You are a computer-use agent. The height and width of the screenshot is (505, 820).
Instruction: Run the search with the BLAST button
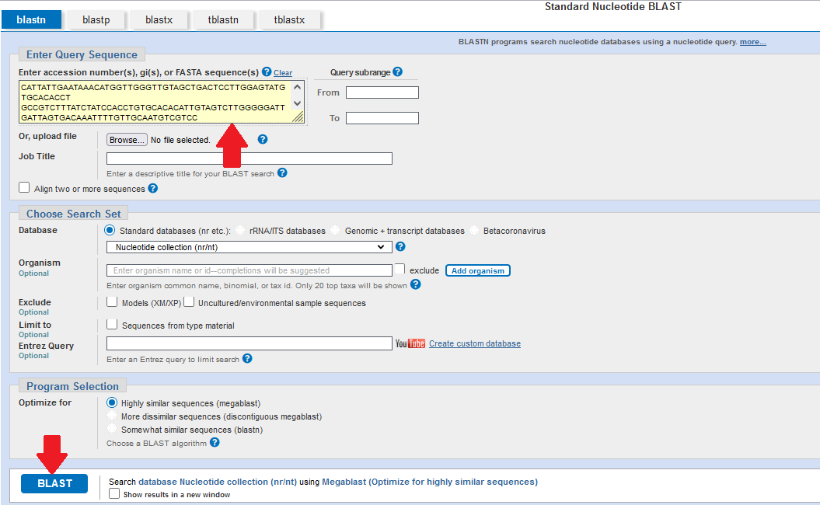[x=54, y=483]
